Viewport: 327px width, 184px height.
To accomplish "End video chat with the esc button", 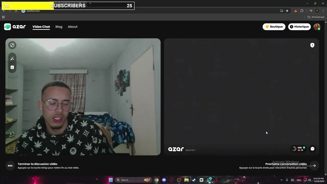I will coord(10,166).
